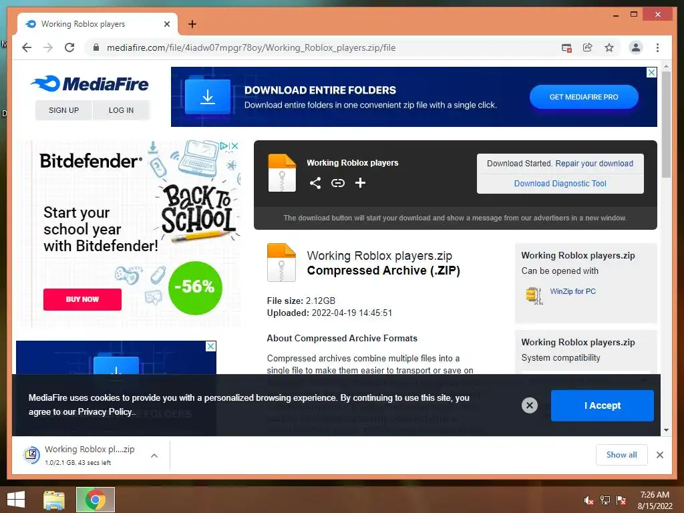Click Chrome icon in taskbar
Image resolution: width=684 pixels, height=513 pixels.
95,500
